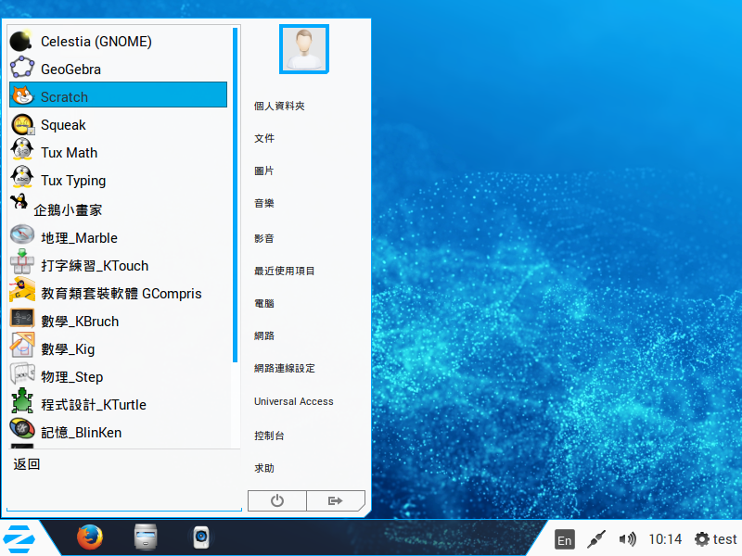Click the application list scrollbar
742x556 pixels.
tap(235, 195)
